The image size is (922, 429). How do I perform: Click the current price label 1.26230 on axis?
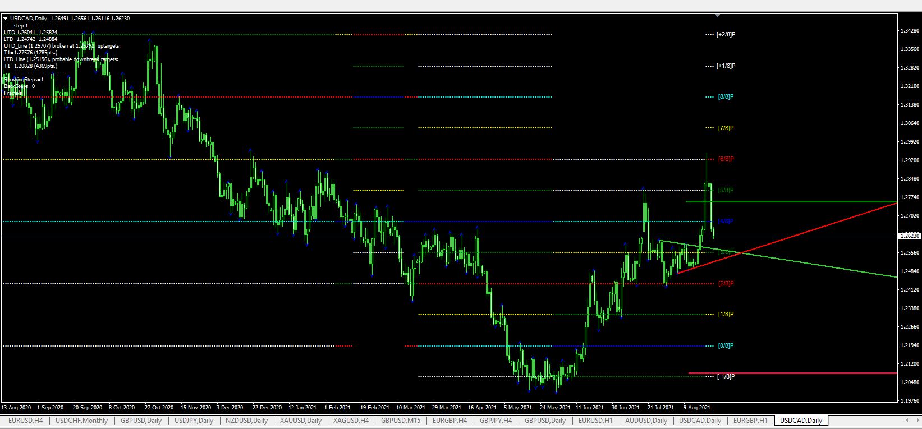(909, 236)
